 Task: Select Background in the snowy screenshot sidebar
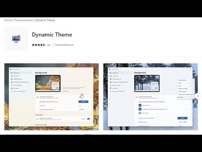[120, 73]
